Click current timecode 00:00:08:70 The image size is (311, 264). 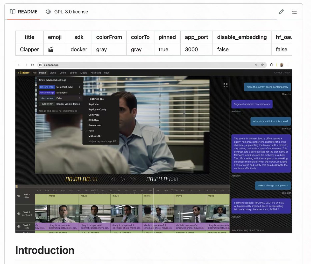[x=81, y=179]
